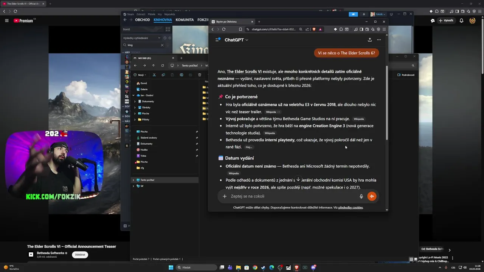Click the ChatGPT chat vertical scrollbar
The width and height of the screenshot is (484, 272).
pyautogui.click(x=386, y=102)
